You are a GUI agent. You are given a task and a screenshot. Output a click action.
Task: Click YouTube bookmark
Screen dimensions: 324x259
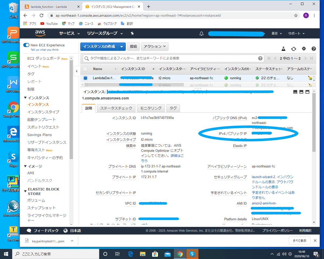tap(49, 24)
